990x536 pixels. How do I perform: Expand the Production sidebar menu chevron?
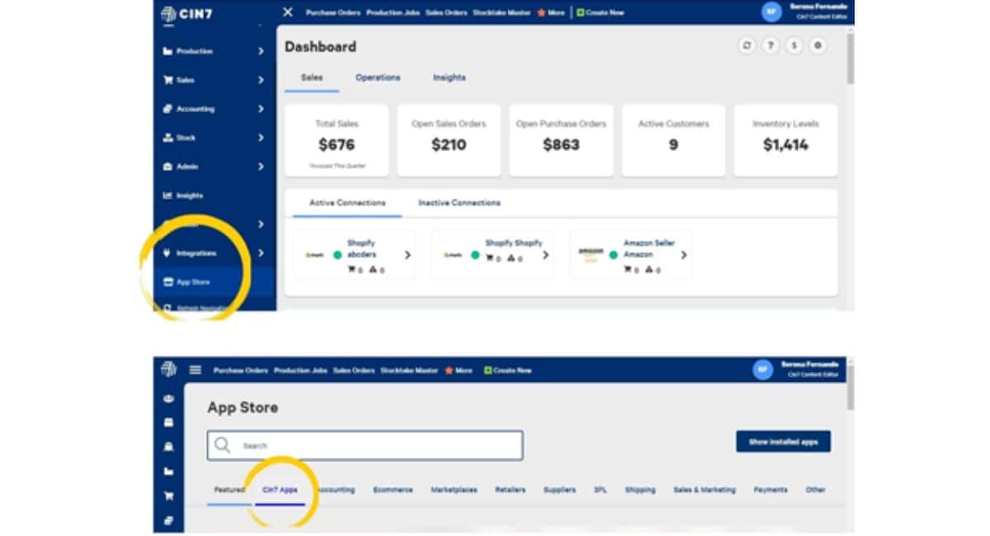[x=261, y=51]
